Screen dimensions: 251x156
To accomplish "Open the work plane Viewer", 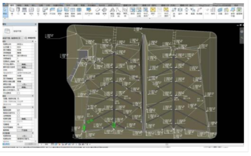I will point(239,11).
